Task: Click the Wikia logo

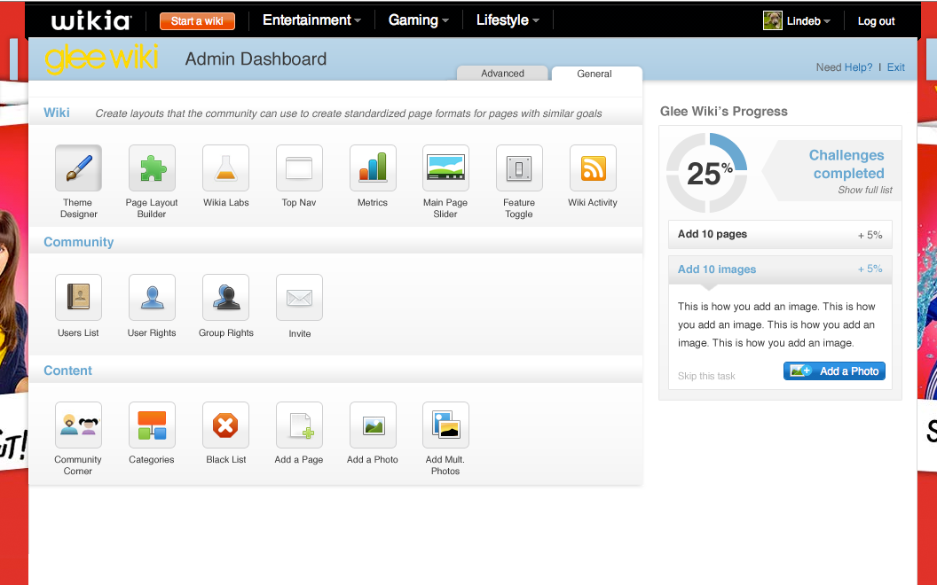Action: pyautogui.click(x=91, y=21)
